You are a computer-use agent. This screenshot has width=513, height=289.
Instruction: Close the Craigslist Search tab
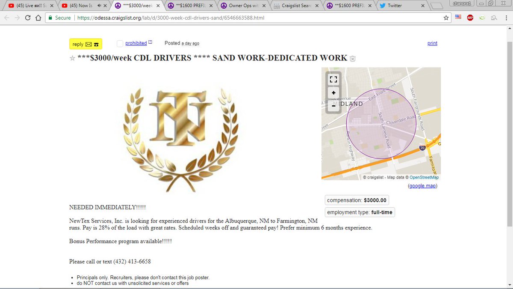click(317, 6)
